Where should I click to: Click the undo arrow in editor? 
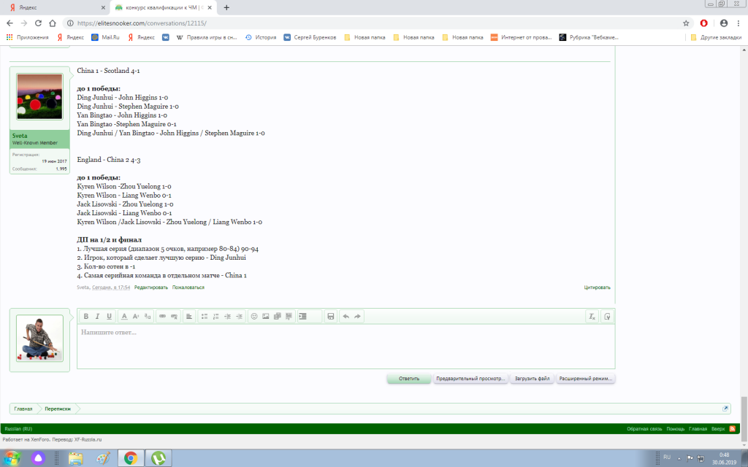[346, 316]
